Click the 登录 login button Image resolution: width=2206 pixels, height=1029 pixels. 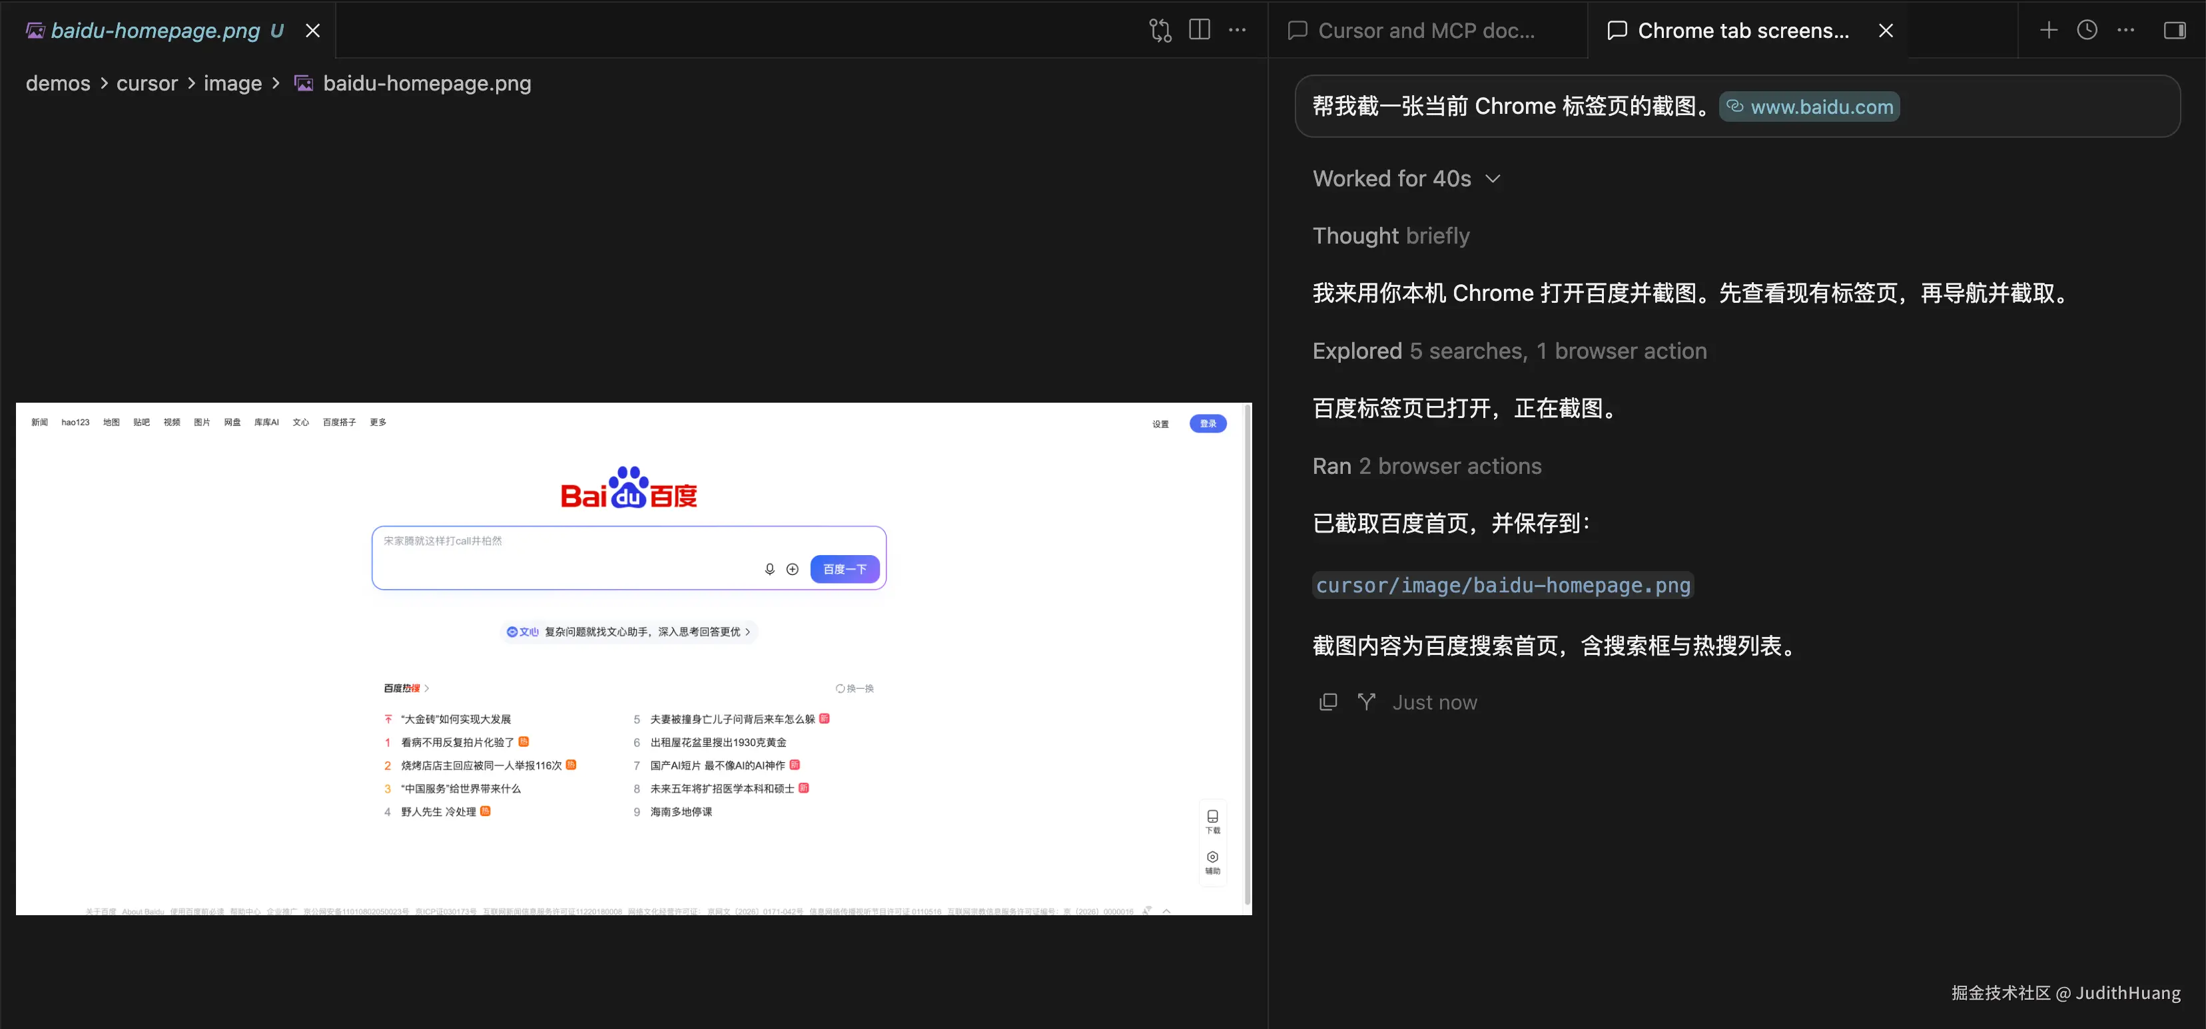click(x=1208, y=424)
